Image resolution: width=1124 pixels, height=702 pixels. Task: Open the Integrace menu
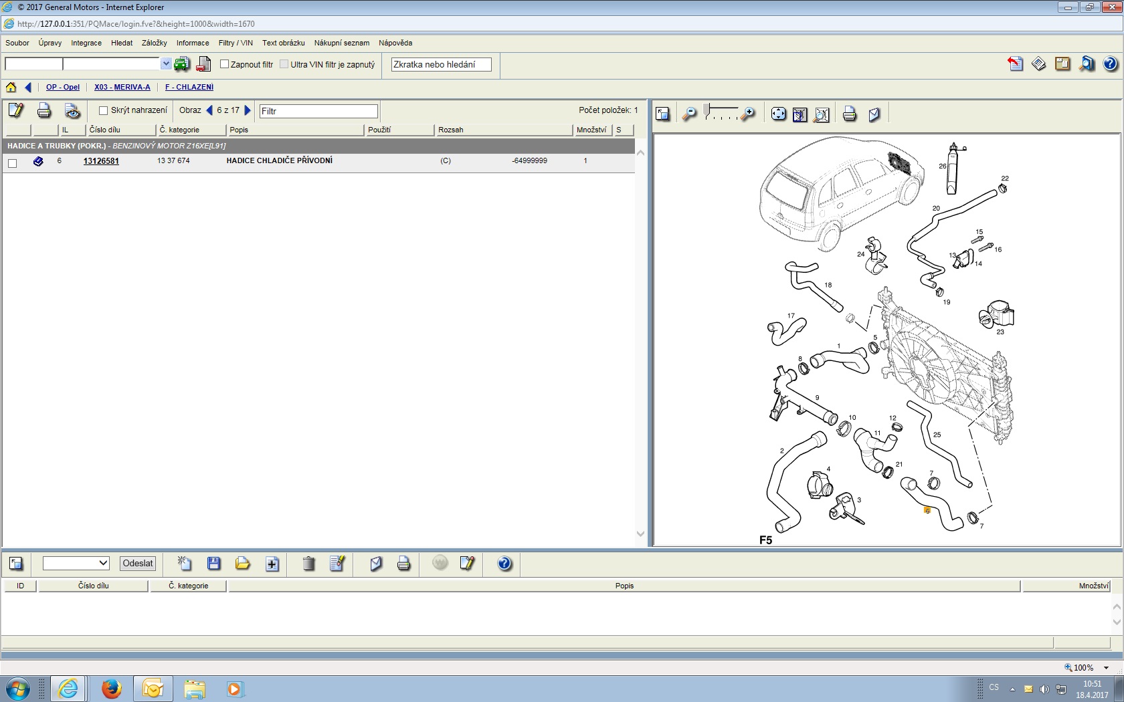coord(86,43)
